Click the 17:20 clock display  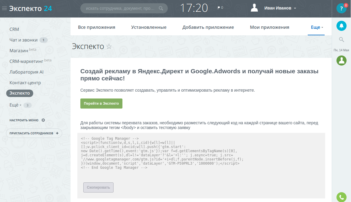pos(194,8)
